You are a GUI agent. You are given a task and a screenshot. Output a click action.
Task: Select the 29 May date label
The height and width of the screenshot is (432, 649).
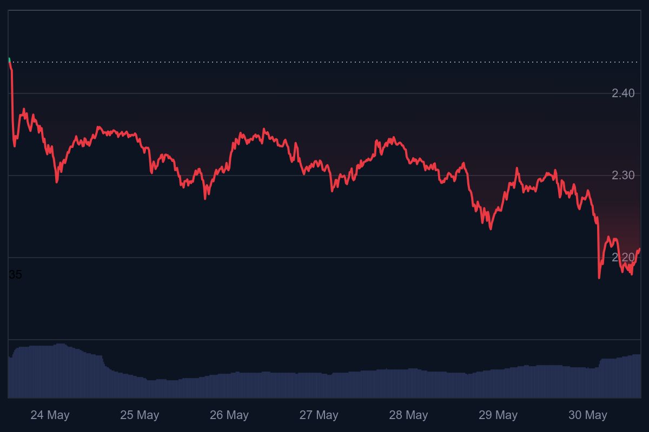click(498, 415)
